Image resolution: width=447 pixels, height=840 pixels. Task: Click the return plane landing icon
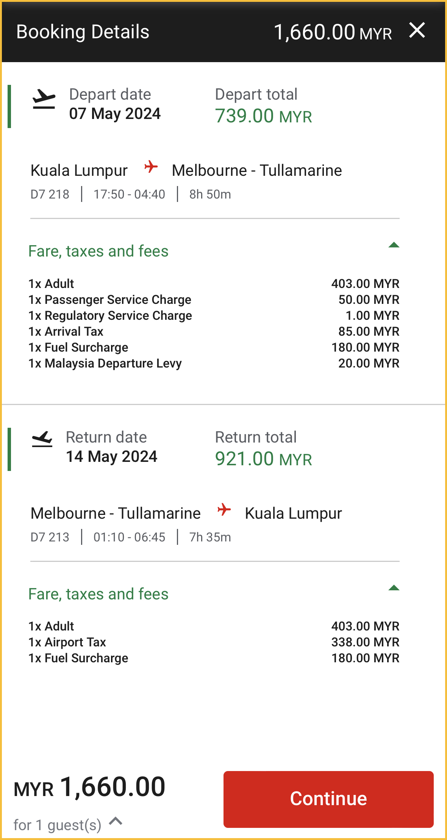(42, 439)
